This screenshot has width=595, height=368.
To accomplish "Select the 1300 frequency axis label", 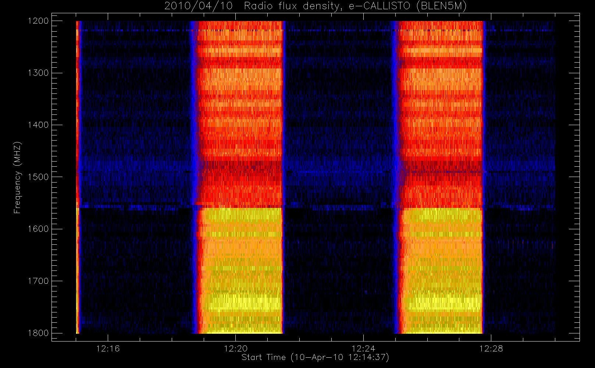I will (x=38, y=73).
